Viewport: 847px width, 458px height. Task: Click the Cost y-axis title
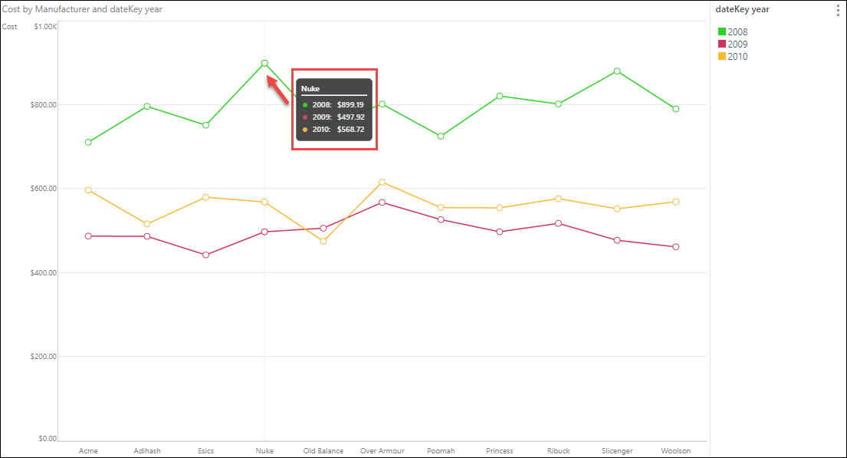pos(10,27)
